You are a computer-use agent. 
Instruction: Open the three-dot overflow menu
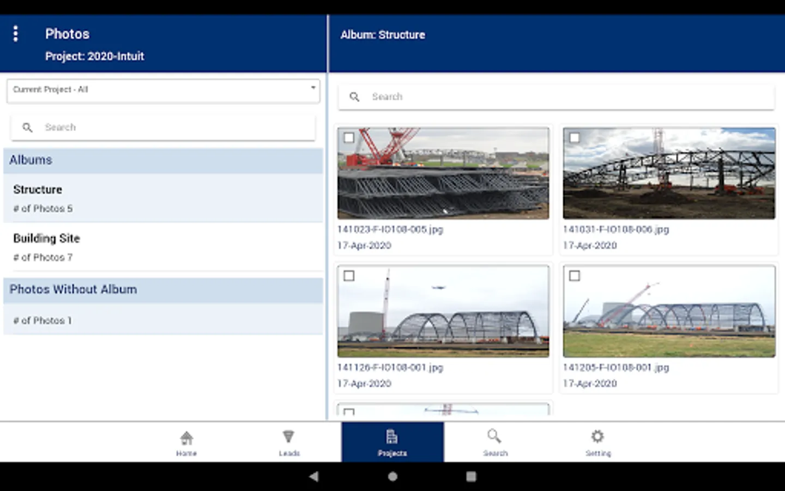coord(15,34)
